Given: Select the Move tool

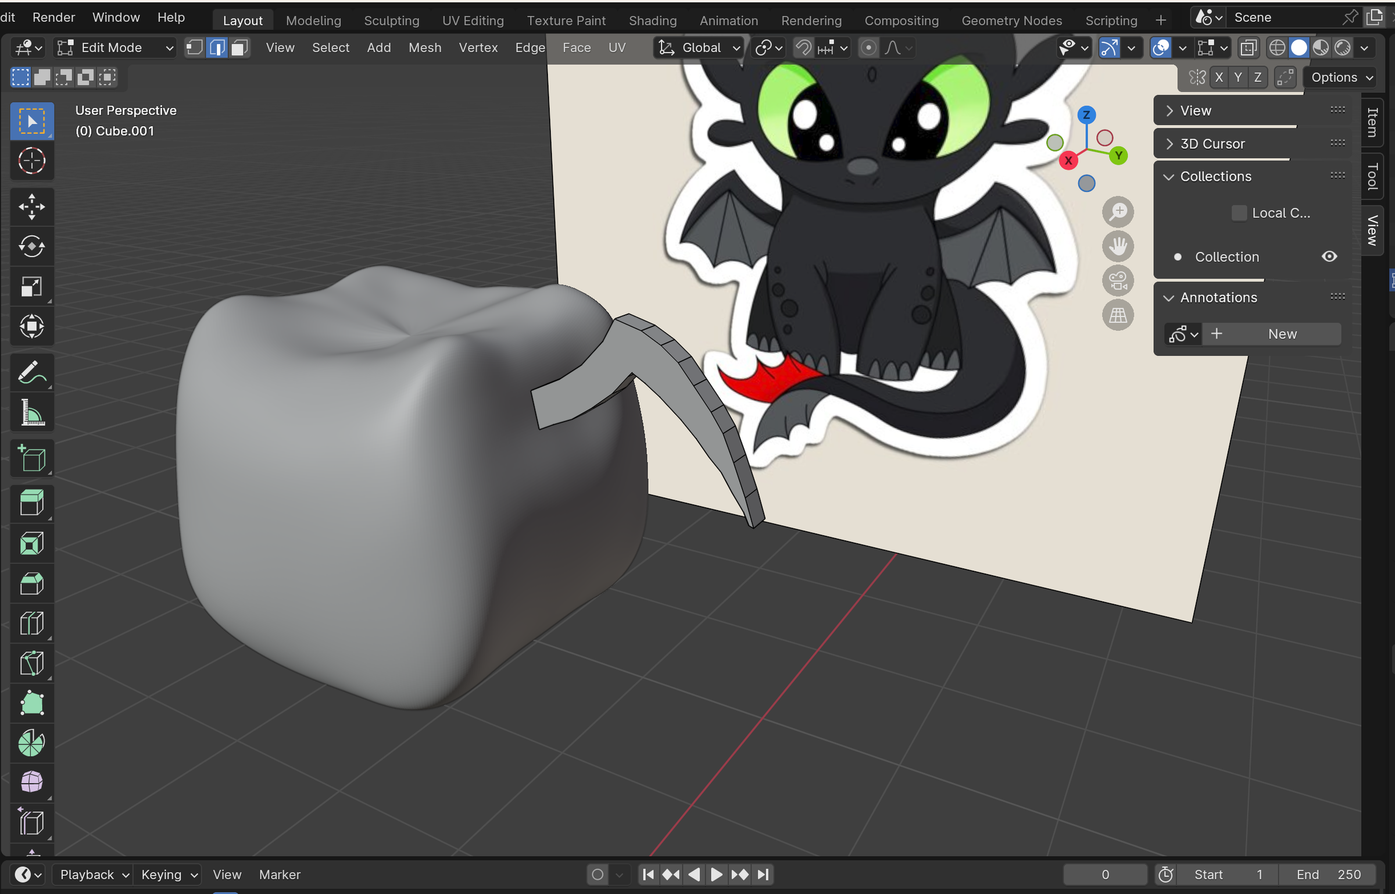Looking at the screenshot, I should (32, 206).
